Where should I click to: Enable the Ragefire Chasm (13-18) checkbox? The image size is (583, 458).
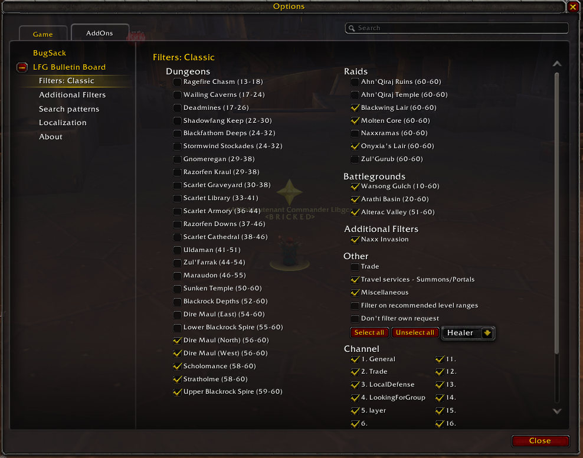(x=178, y=82)
